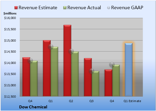Click the "Q2" x-axis label
The height and width of the screenshot is (111, 156).
click(x=71, y=101)
